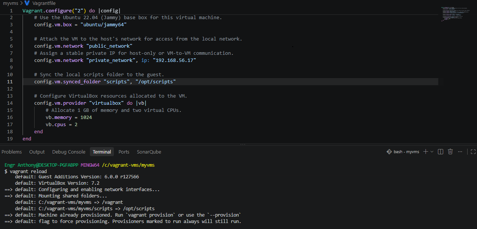Click 'Machine already provisioned' terminal message
The height and width of the screenshot is (229, 477).
[123, 215]
